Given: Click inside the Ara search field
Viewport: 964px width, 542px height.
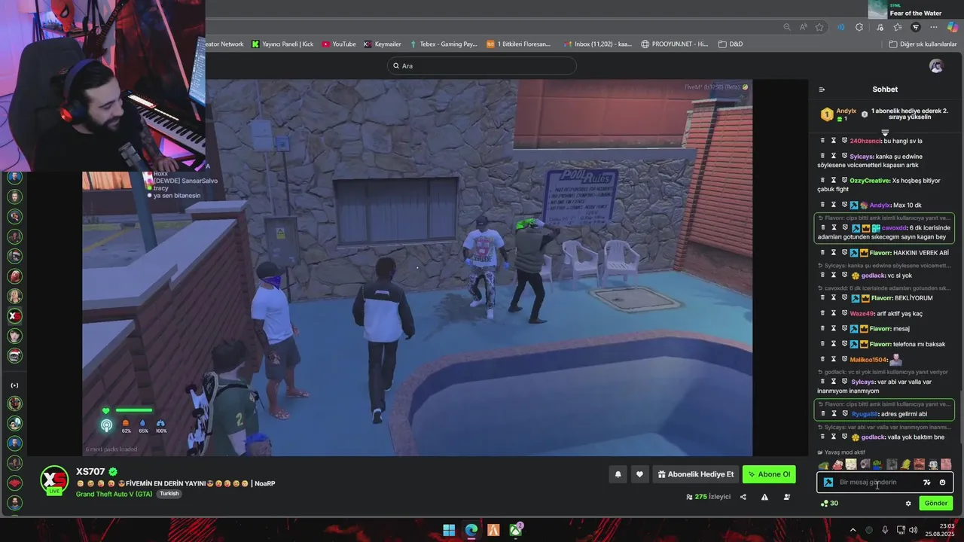Looking at the screenshot, I should (482, 66).
